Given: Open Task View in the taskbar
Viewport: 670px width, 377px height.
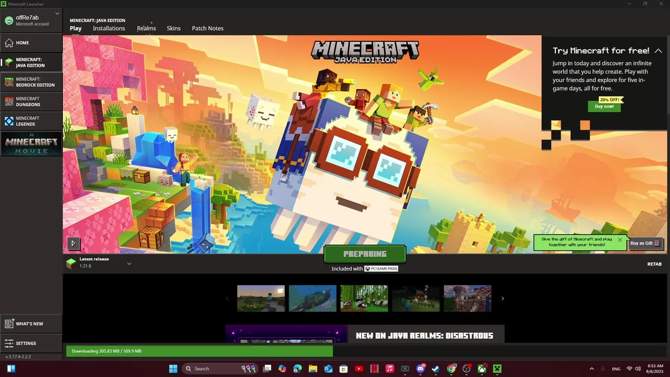Looking at the screenshot, I should tap(267, 369).
